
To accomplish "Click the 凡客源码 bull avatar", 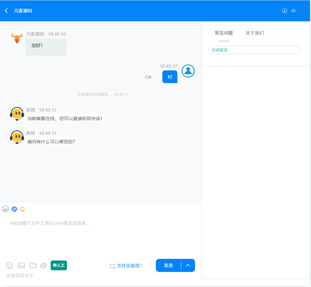I will click(x=17, y=38).
